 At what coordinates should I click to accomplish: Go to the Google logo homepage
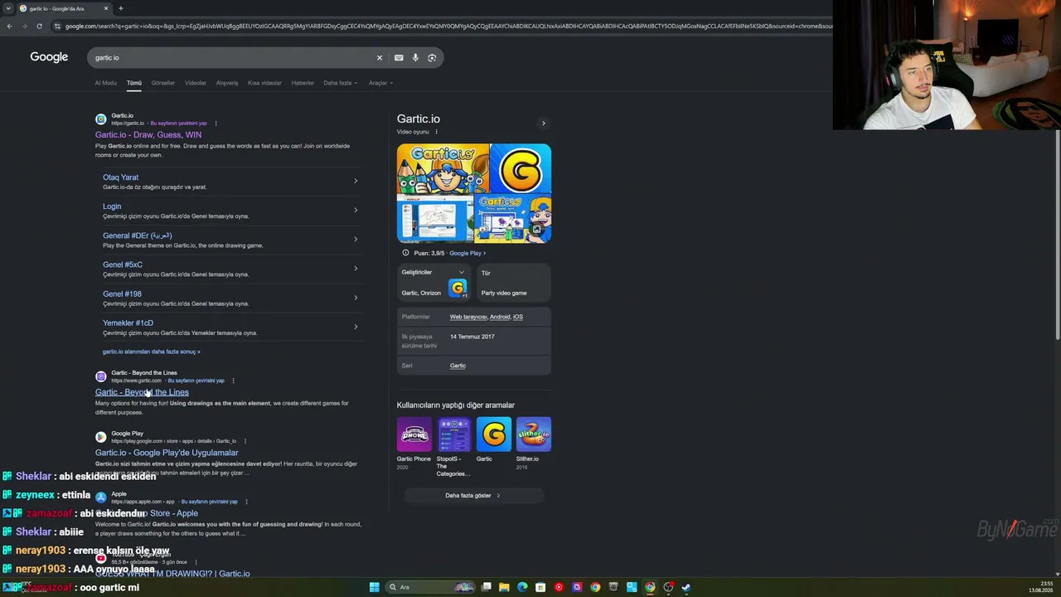pos(49,57)
